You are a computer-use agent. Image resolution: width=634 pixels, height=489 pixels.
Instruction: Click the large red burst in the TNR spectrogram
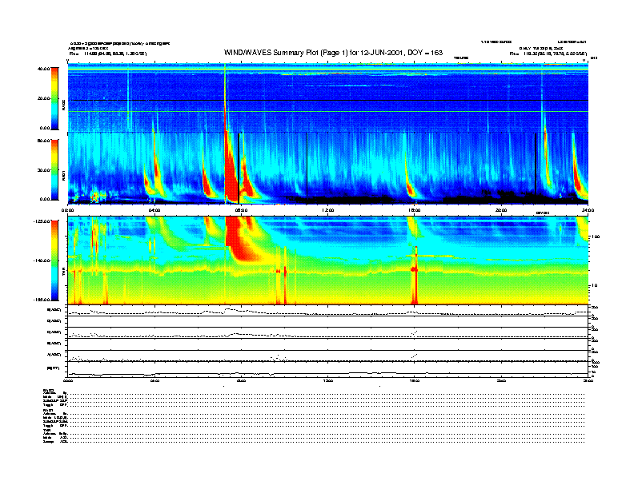pos(241,239)
